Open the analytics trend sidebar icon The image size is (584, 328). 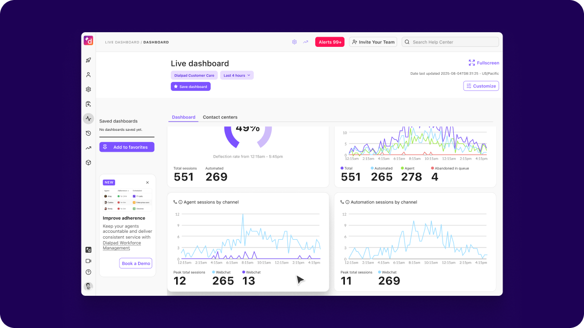click(88, 148)
